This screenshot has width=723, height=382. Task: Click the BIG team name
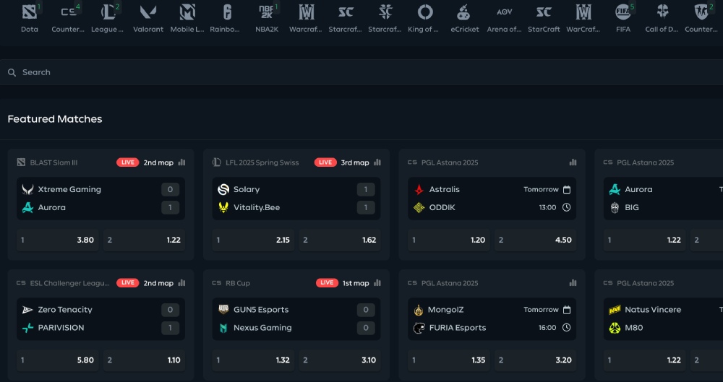click(x=631, y=207)
